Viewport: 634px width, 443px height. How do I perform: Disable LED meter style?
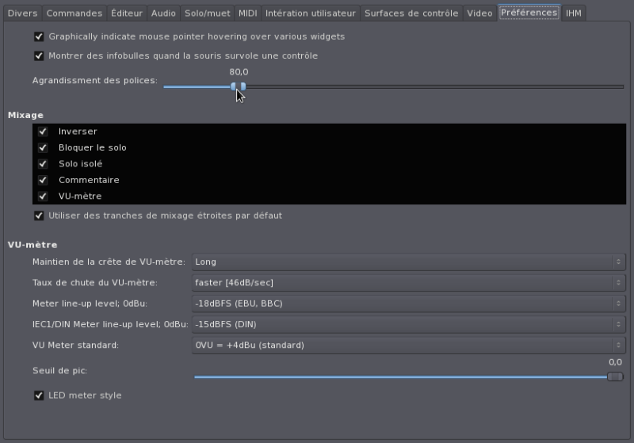[39, 395]
